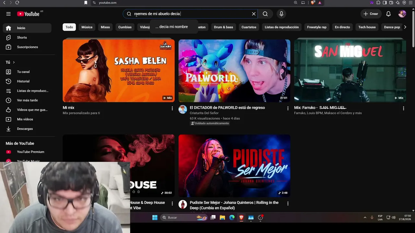Open options menu for Mi mix
This screenshot has height=233, width=415.
point(172,108)
